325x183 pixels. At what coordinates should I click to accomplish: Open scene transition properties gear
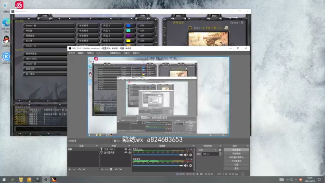pos(220,150)
